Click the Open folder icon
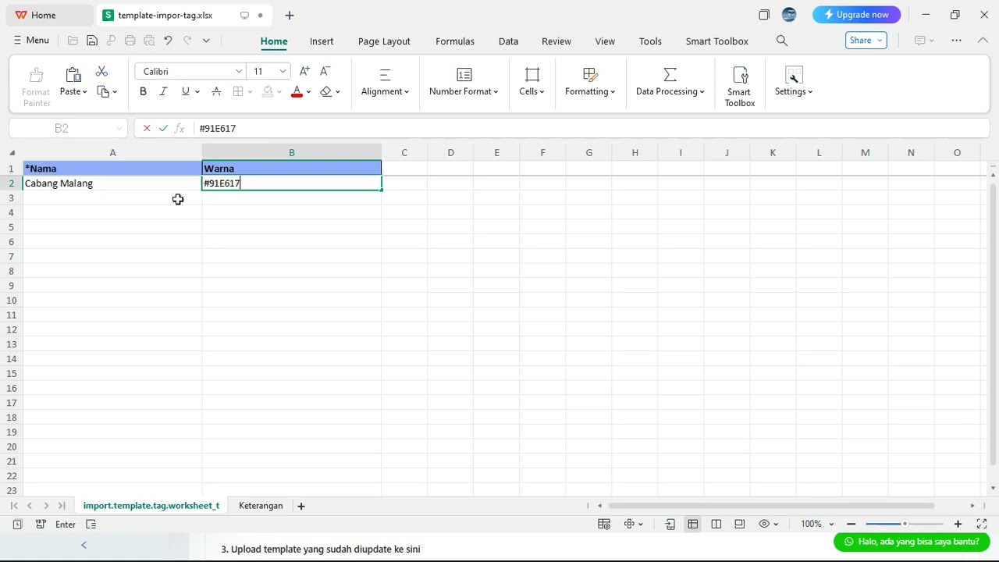Viewport: 999px width, 562px height. click(73, 41)
